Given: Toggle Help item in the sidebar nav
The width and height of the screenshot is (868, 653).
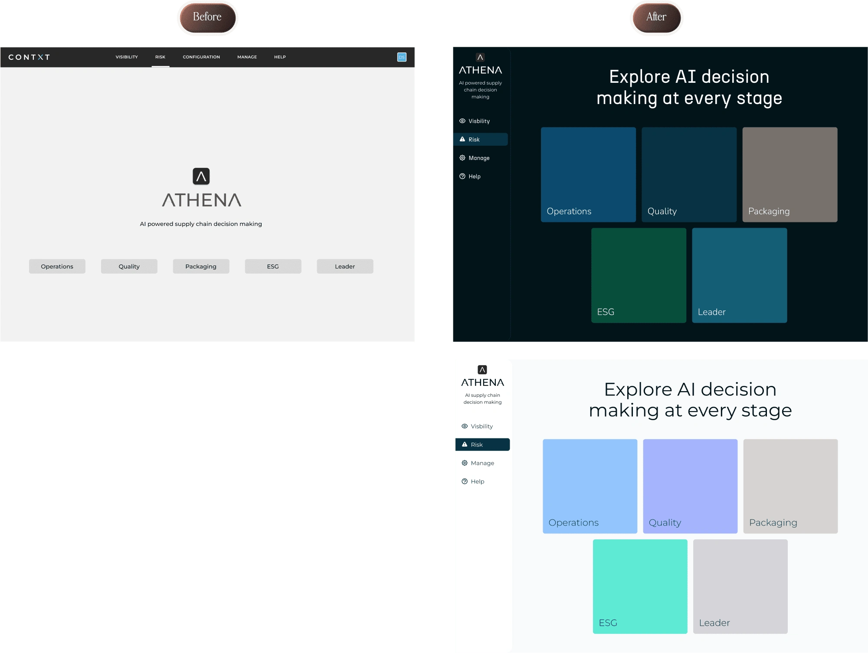Looking at the screenshot, I should 475,176.
